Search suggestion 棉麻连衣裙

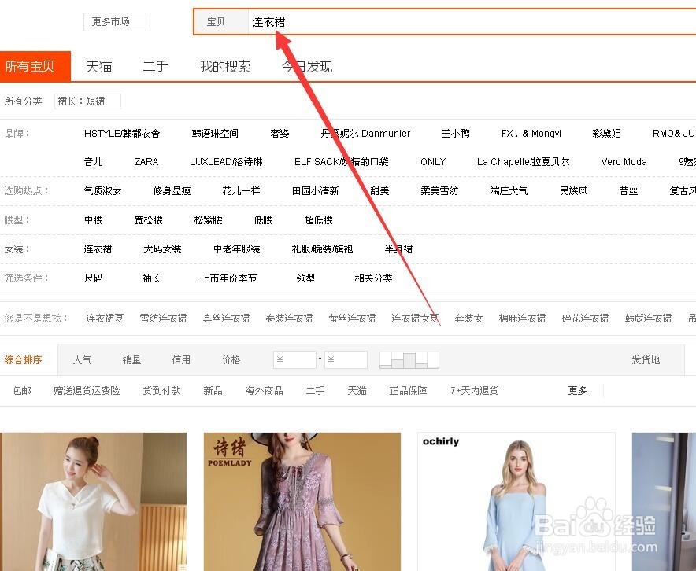tap(522, 319)
